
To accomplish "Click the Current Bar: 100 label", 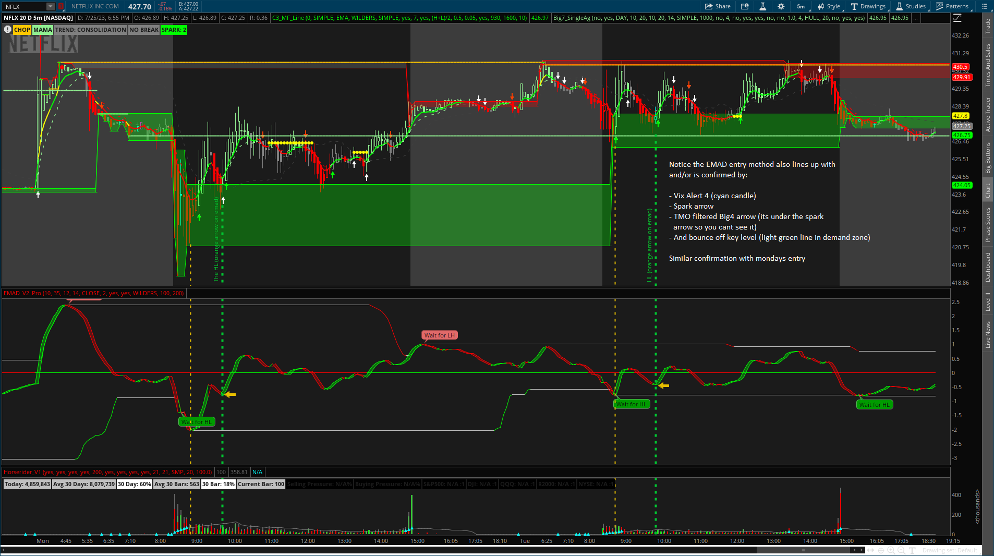I will tap(261, 484).
